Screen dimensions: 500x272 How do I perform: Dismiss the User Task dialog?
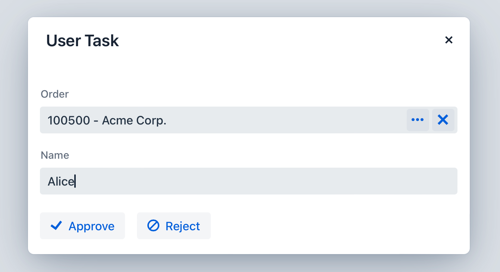pos(449,40)
